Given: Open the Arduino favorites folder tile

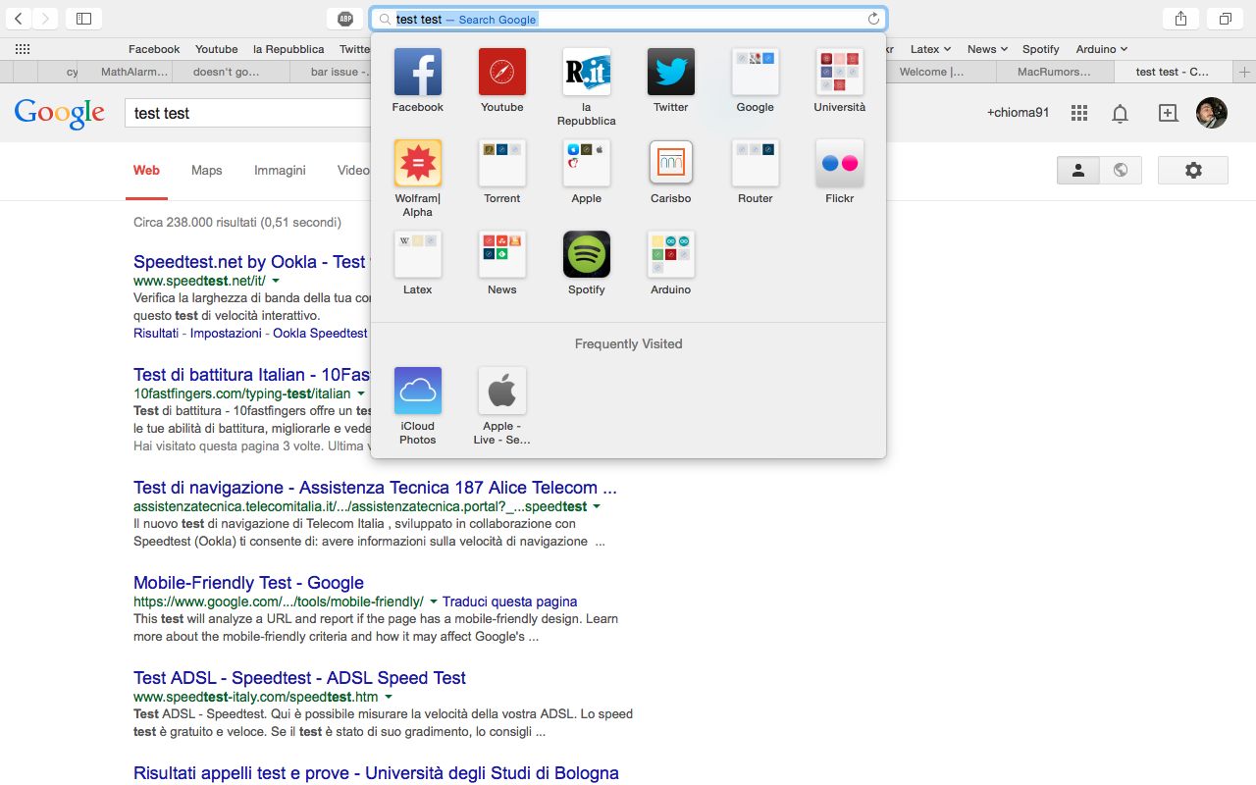Looking at the screenshot, I should point(671,254).
